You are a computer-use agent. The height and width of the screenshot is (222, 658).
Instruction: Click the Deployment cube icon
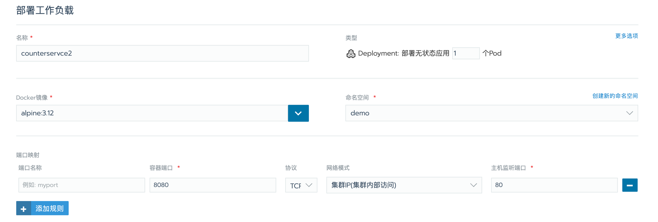click(351, 53)
